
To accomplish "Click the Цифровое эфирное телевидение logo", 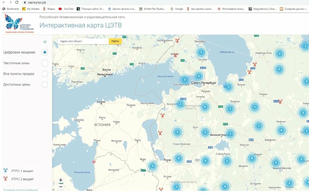I will coord(20,24).
